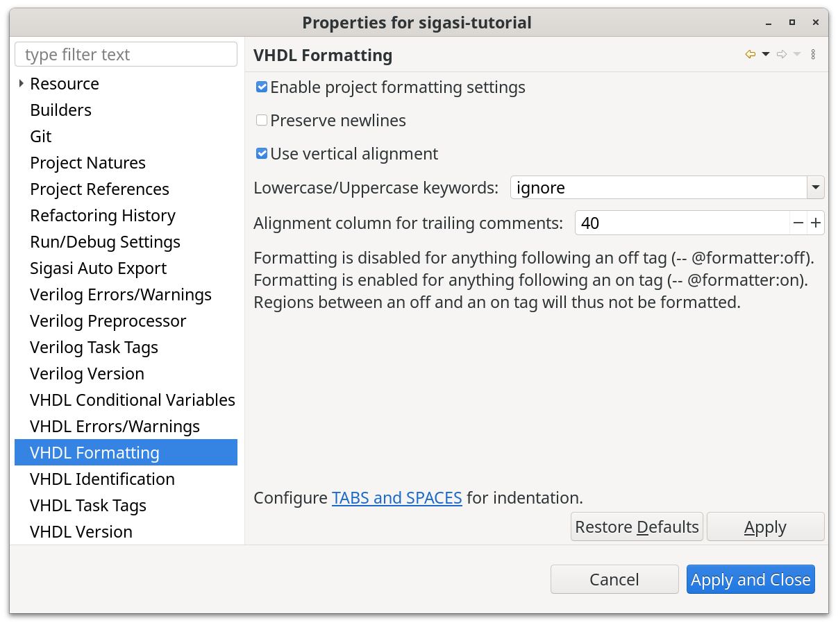Maximize the Properties dialog window
Viewport: 838px width, 625px height.
791,22
